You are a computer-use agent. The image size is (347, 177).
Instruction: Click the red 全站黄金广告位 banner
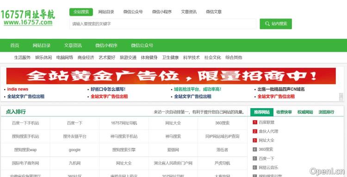[171, 76]
